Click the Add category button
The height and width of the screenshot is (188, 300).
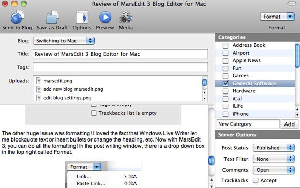(289, 124)
